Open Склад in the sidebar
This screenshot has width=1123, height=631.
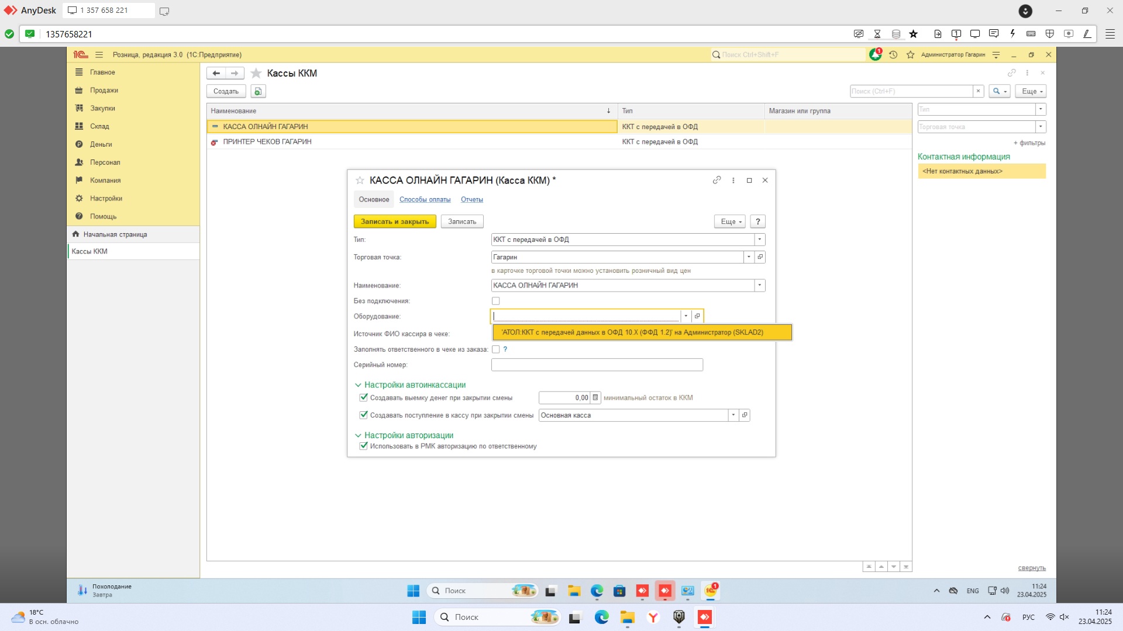[x=99, y=126]
